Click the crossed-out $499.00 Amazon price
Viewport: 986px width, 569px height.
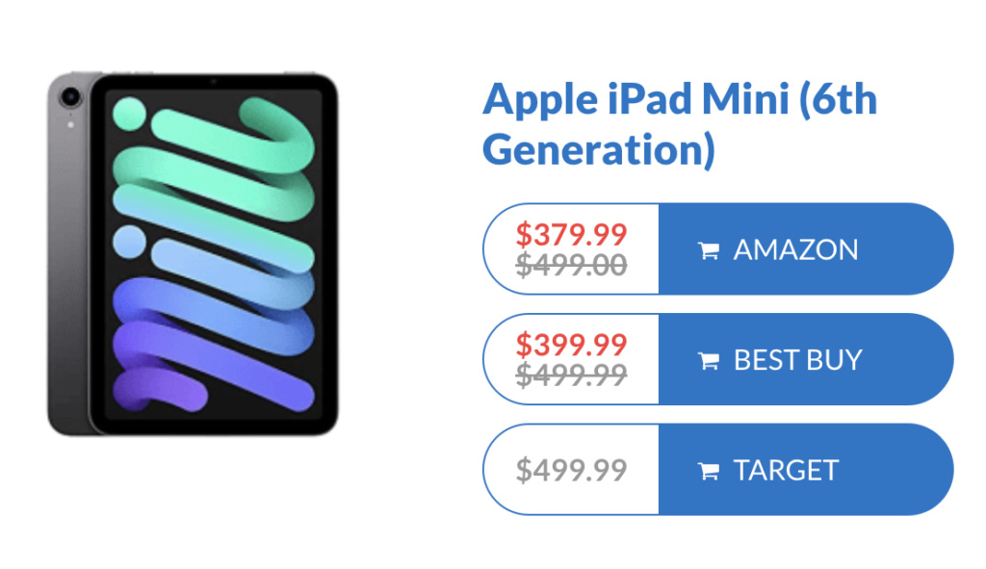point(571,265)
